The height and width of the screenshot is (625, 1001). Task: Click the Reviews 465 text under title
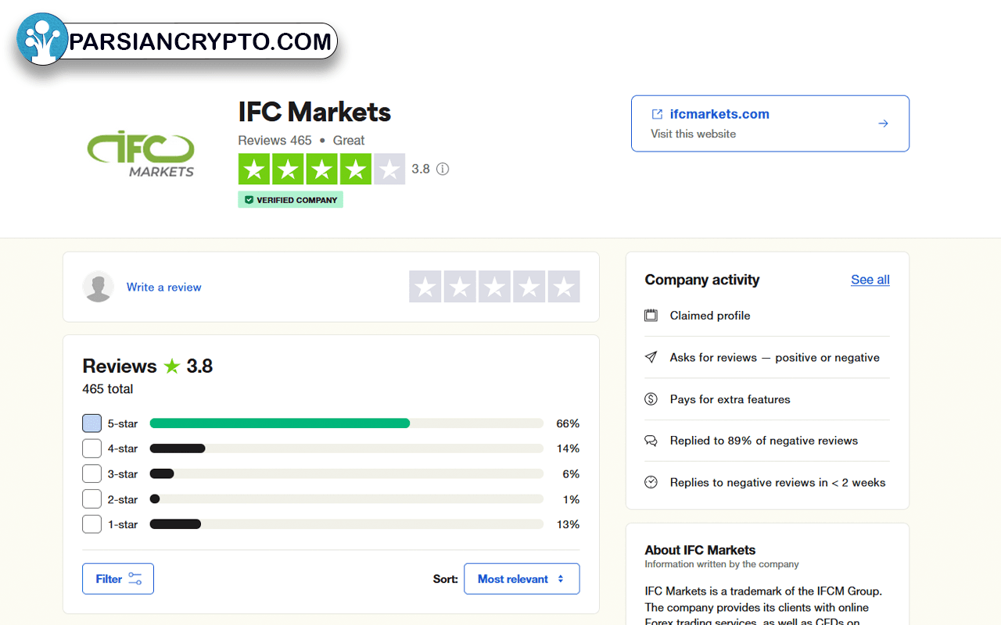tap(275, 141)
